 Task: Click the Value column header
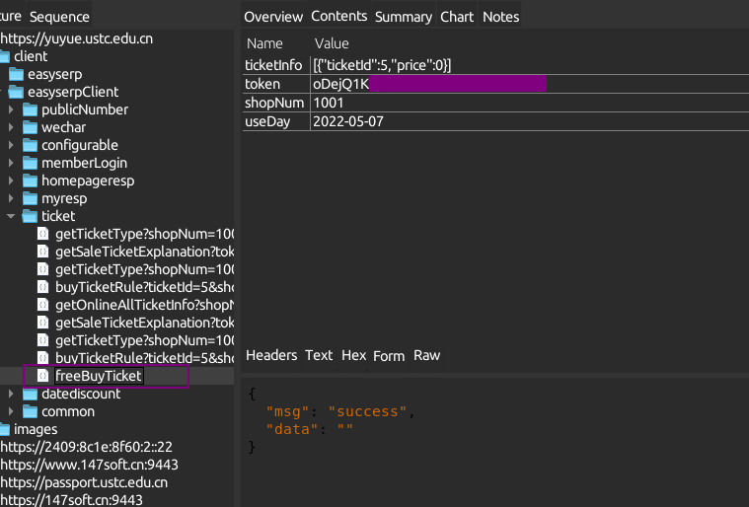coord(331,43)
